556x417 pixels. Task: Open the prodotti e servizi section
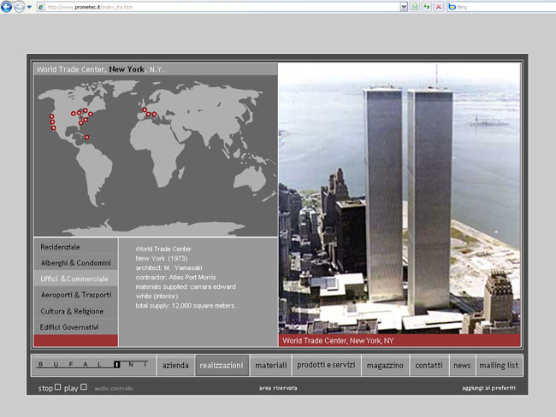326,365
